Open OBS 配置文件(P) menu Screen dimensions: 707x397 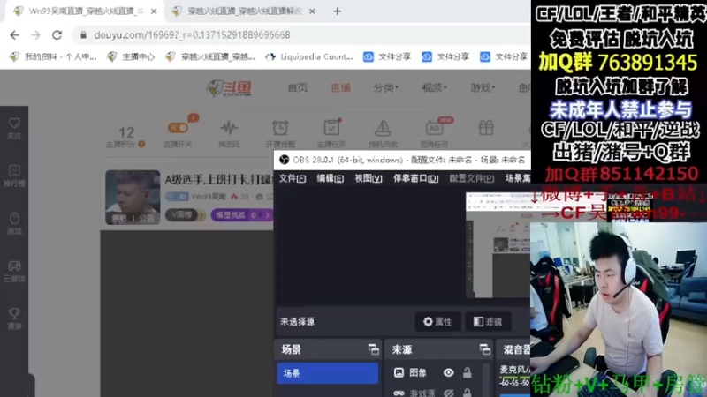(472, 178)
